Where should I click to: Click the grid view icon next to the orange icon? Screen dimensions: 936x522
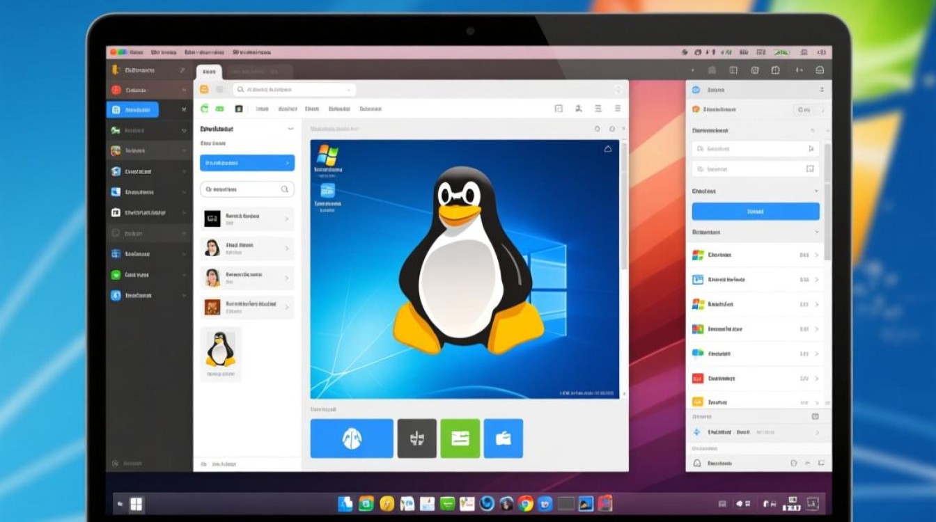(219, 89)
